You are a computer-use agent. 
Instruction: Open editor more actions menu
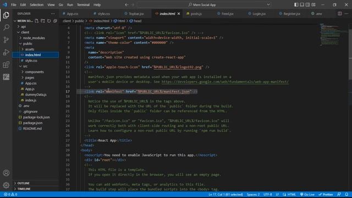point(346,14)
